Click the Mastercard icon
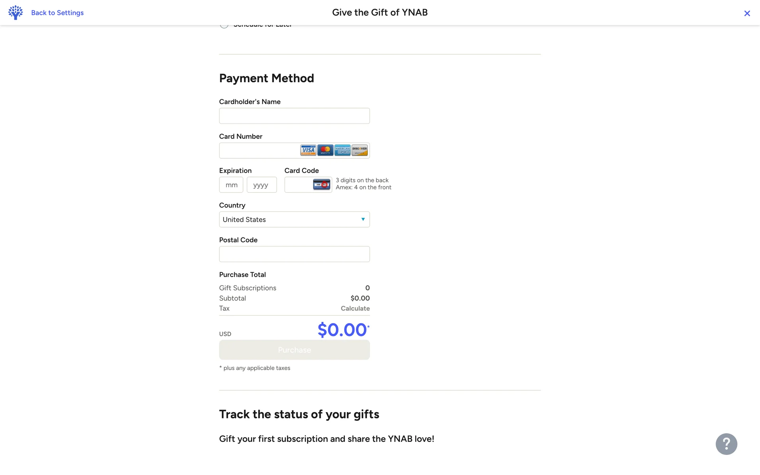Viewport: 760px width, 475px height. pos(325,150)
